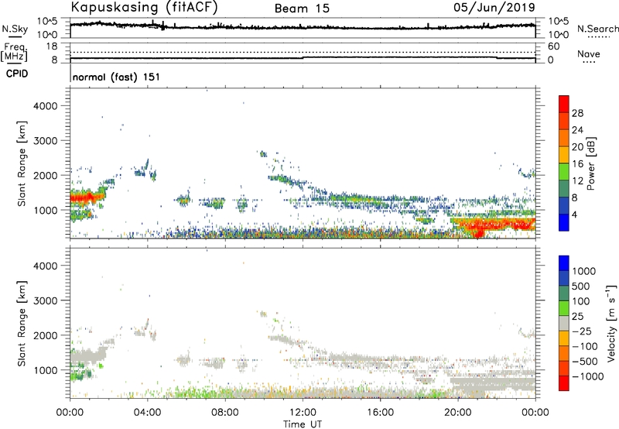The width and height of the screenshot is (619, 429).
Task: Click the text 'normal (fast) 151'
Action: tap(117, 77)
